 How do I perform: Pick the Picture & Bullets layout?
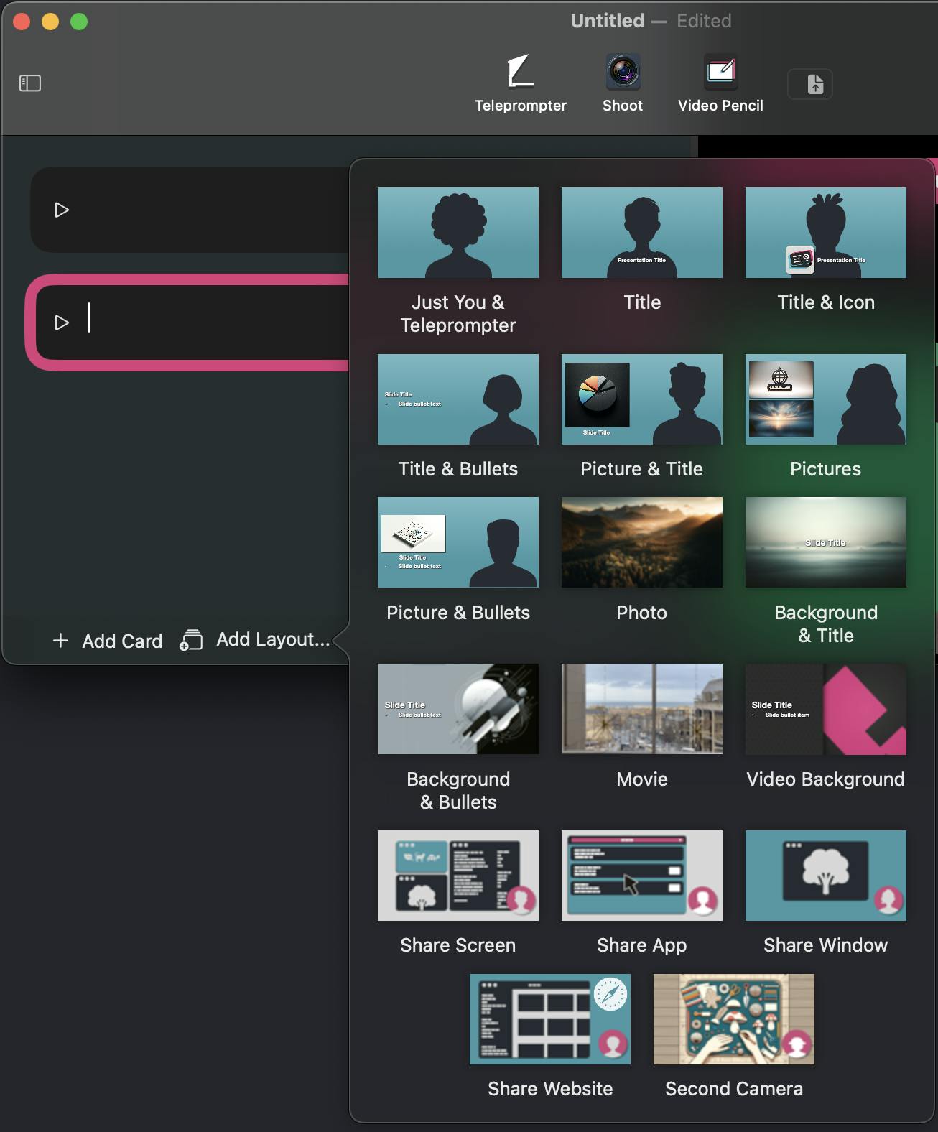[458, 560]
